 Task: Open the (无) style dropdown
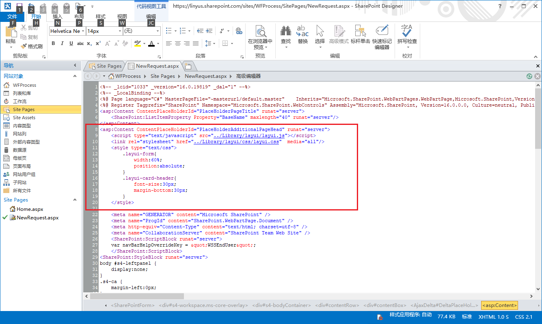pyautogui.click(x=158, y=31)
